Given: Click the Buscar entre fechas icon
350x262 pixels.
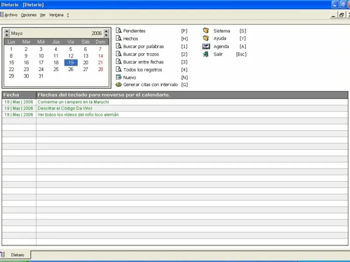Looking at the screenshot, I should (x=119, y=62).
